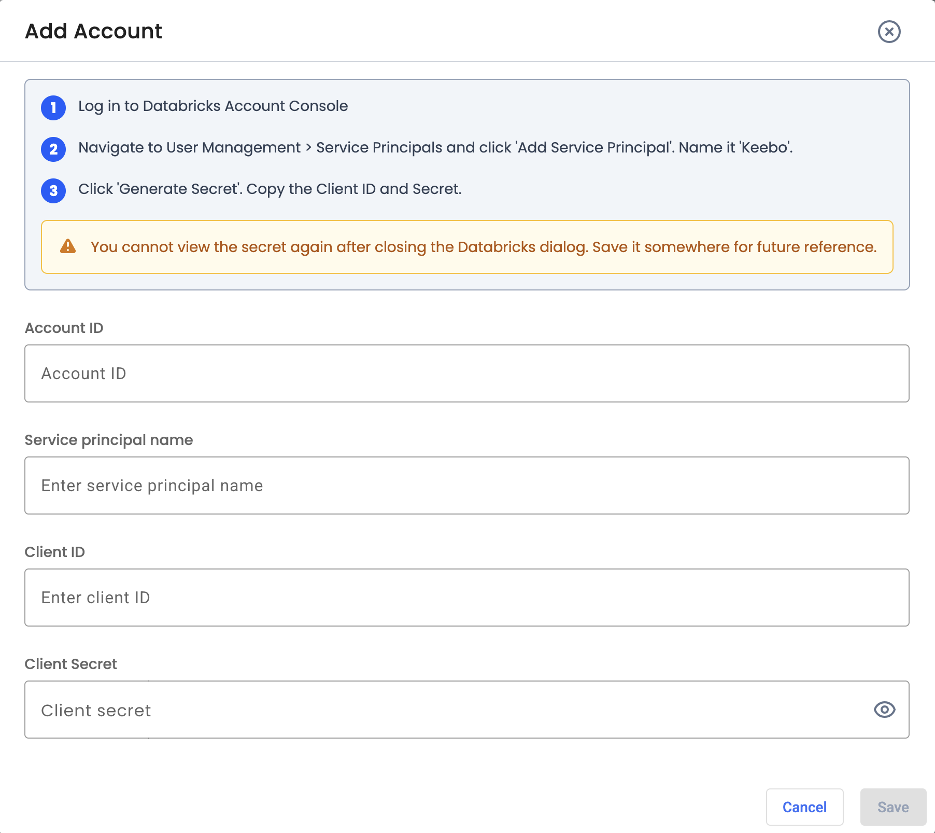Viewport: 935px width, 833px height.
Task: Click the 'Account ID' field label
Action: click(x=64, y=328)
